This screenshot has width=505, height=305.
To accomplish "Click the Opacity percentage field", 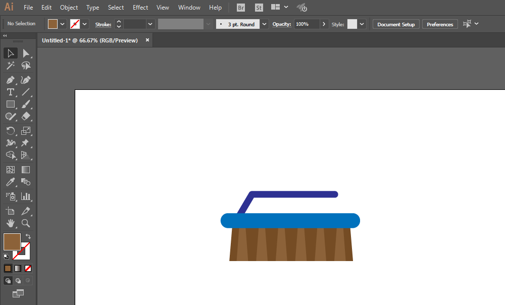I will [x=307, y=24].
